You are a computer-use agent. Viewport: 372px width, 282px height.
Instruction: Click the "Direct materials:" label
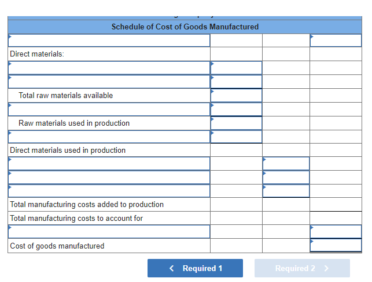(37, 54)
